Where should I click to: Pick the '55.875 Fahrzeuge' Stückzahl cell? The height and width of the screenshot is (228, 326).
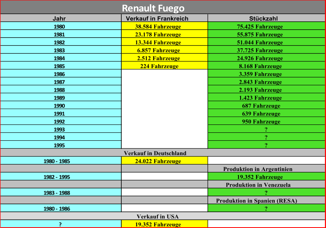point(266,34)
